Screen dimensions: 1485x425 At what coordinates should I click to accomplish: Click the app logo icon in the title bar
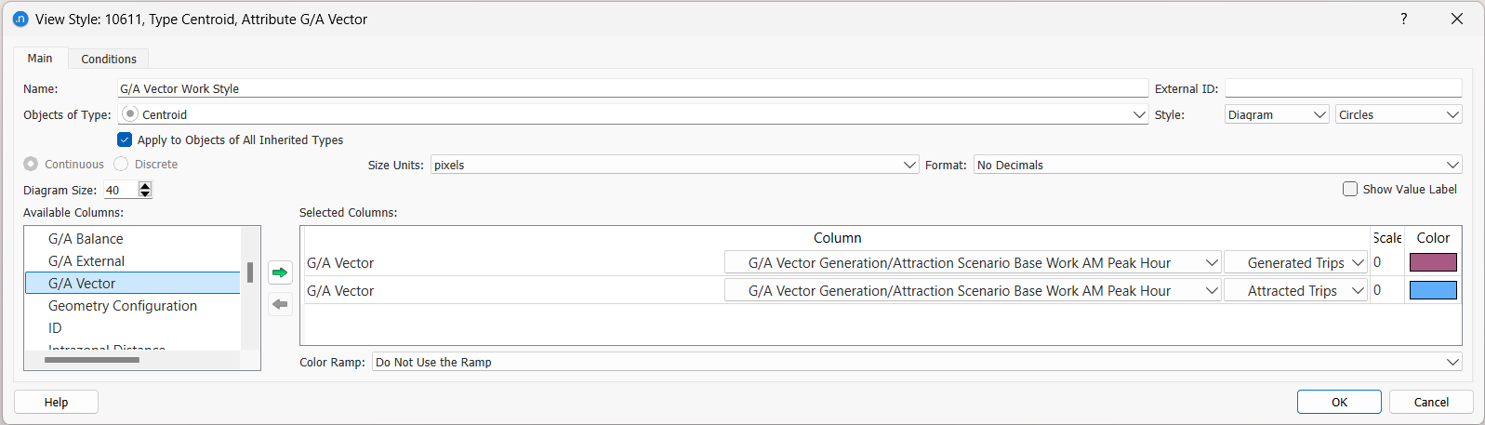[x=20, y=19]
